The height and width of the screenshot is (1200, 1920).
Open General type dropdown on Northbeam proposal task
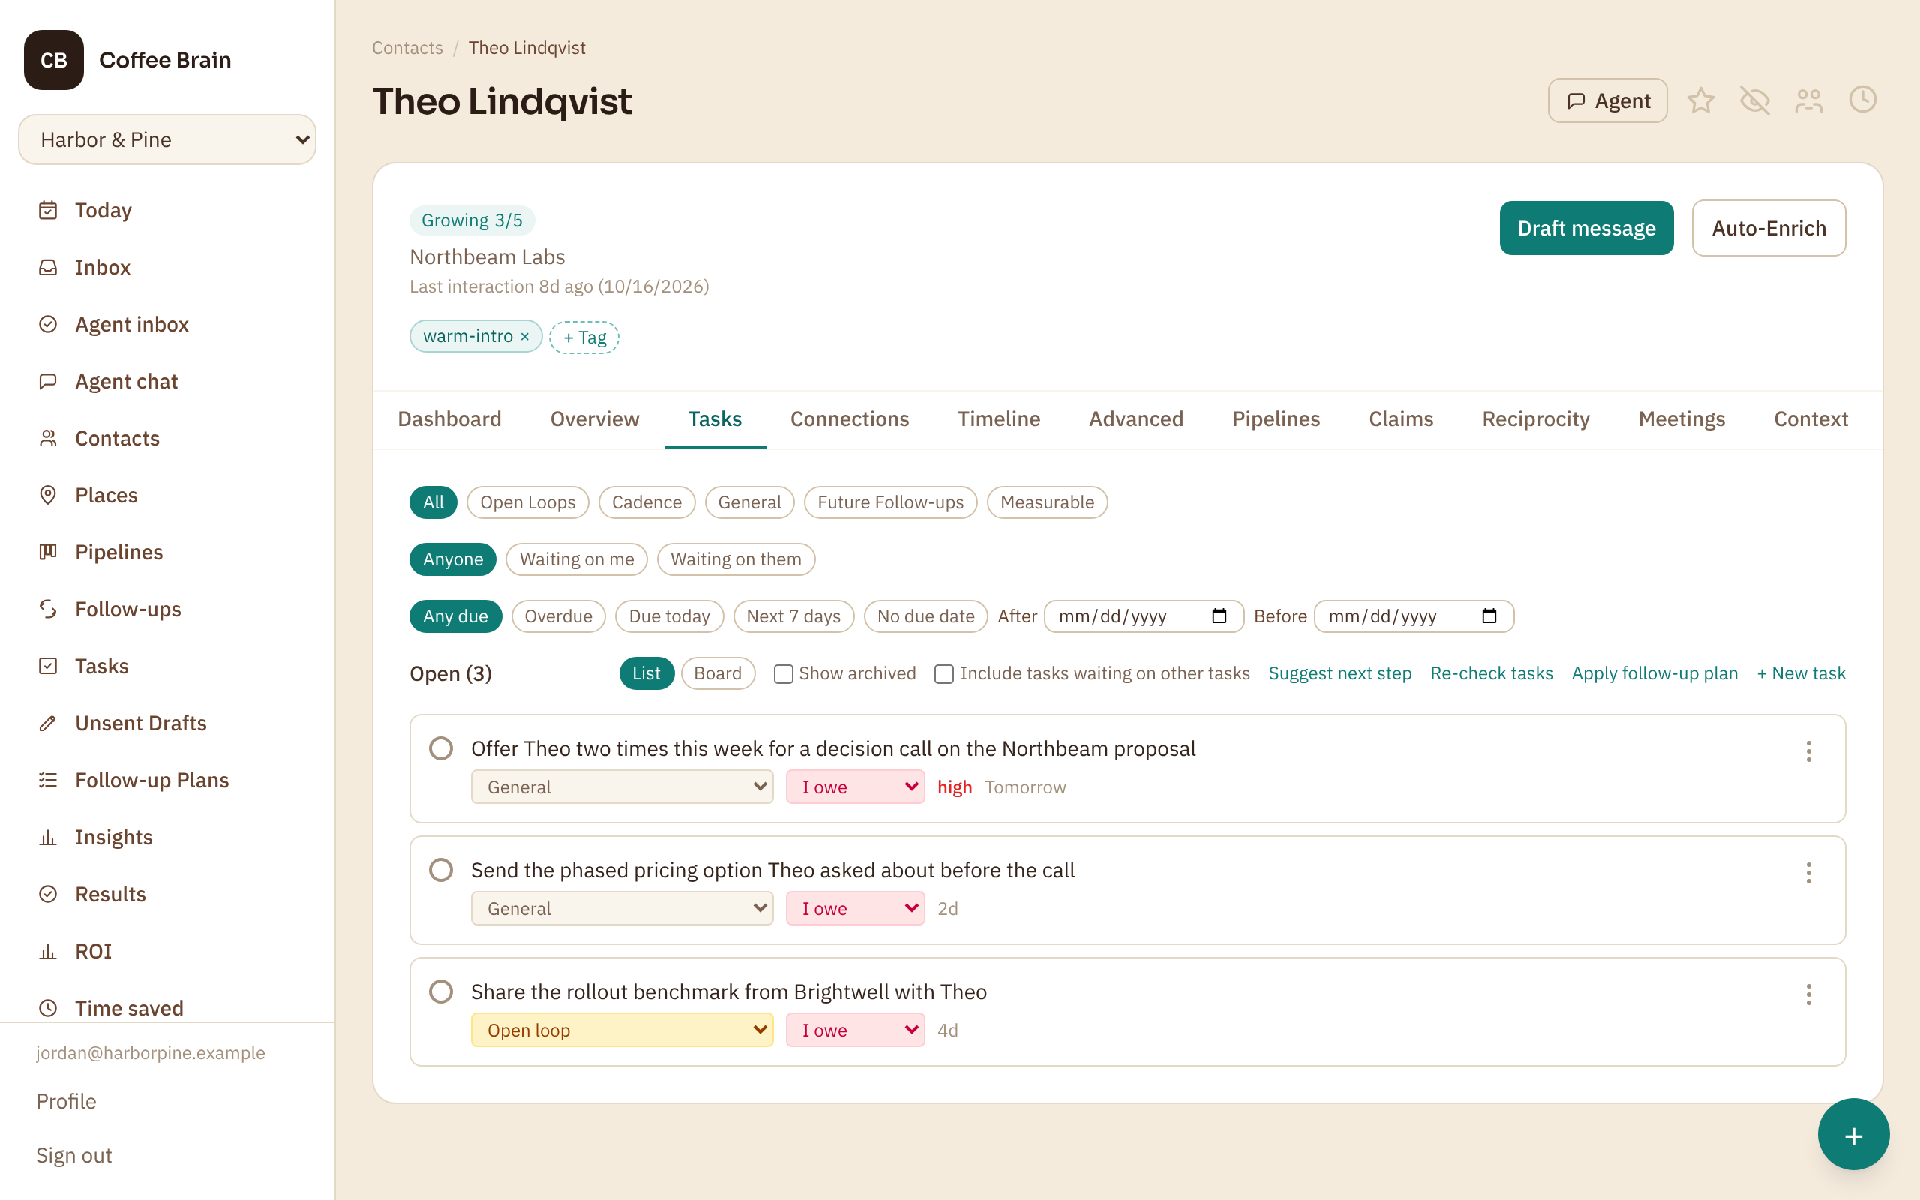[x=622, y=787]
